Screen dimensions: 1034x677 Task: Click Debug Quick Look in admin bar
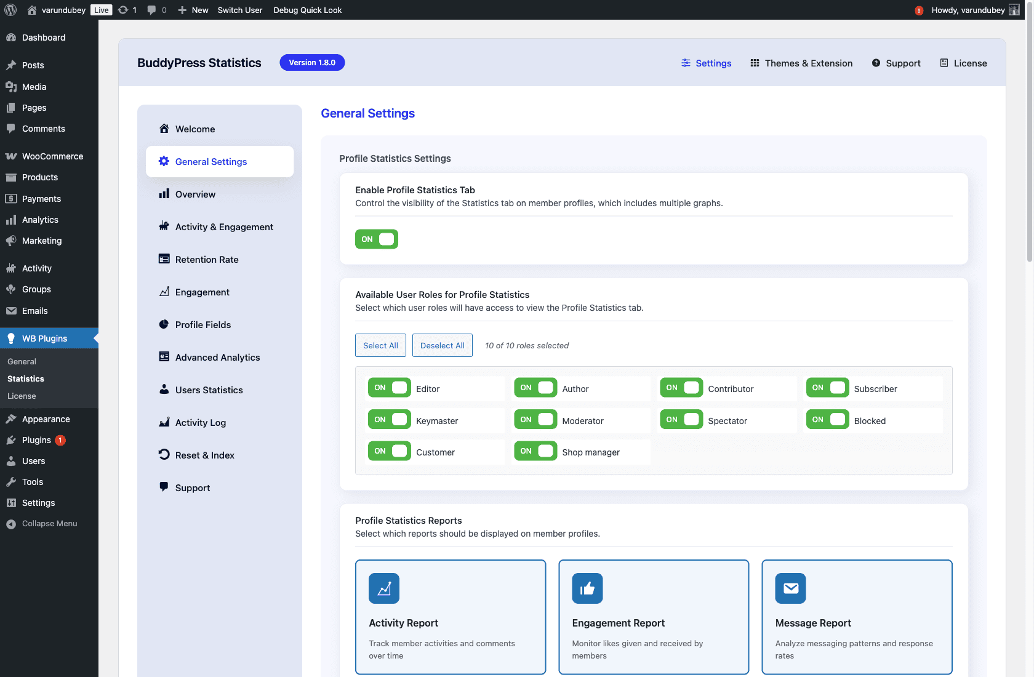308,10
